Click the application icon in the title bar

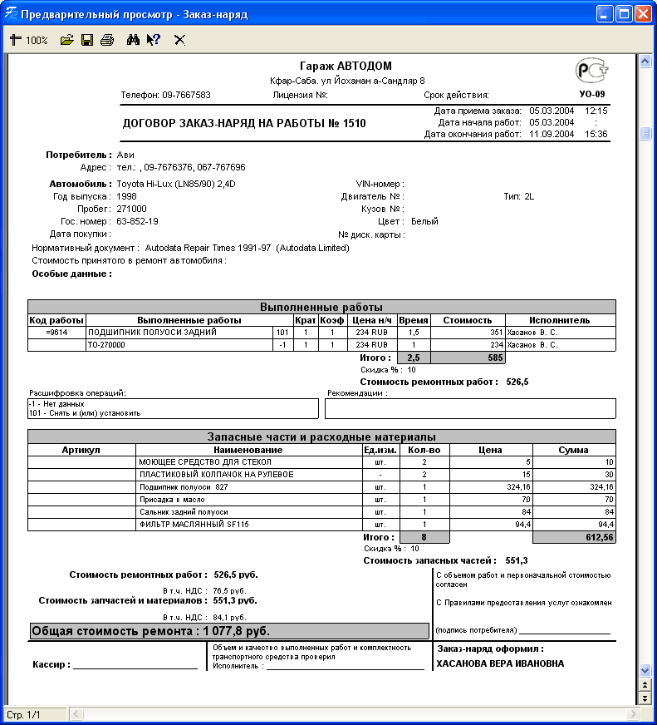11,14
